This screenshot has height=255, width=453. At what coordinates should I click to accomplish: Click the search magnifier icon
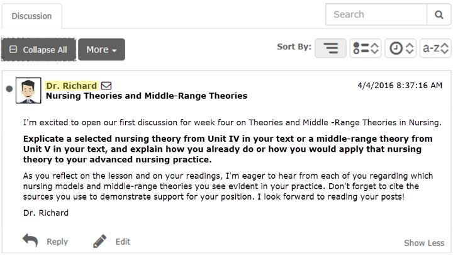[439, 14]
